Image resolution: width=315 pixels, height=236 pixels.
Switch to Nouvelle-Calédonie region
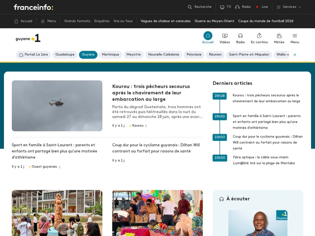pyautogui.click(x=163, y=55)
